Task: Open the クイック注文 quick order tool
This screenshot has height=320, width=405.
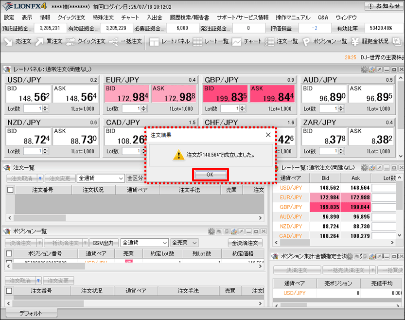Action: tap(86, 42)
